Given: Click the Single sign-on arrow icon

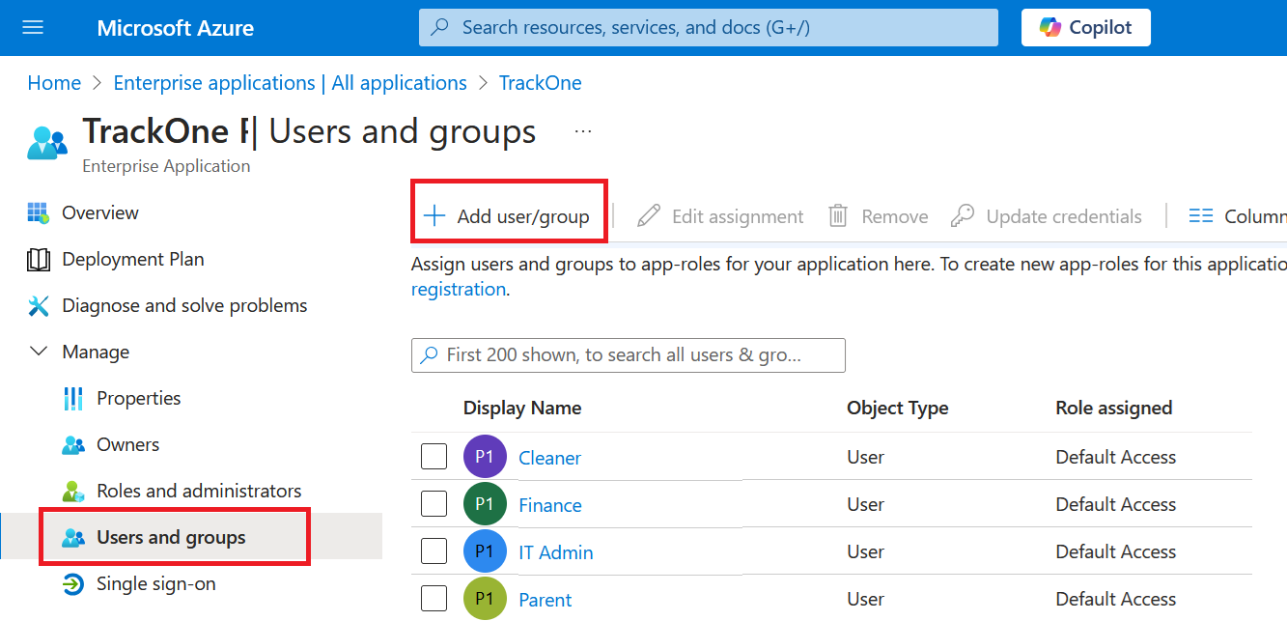Looking at the screenshot, I should point(73,584).
